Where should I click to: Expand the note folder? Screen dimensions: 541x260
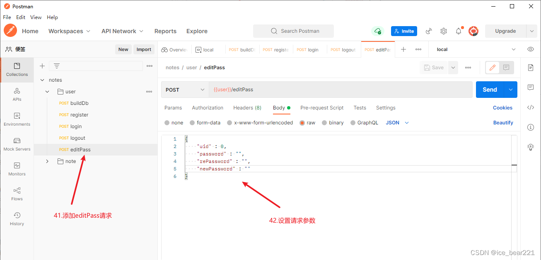(47, 161)
